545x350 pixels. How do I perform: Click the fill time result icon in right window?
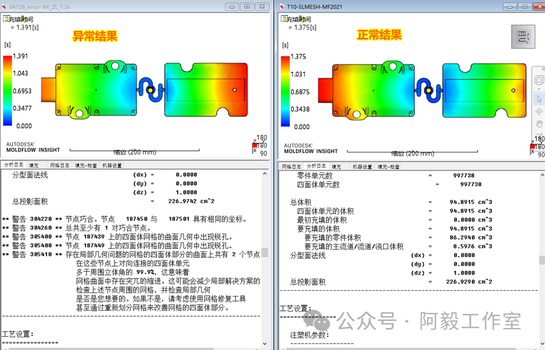tap(284, 18)
